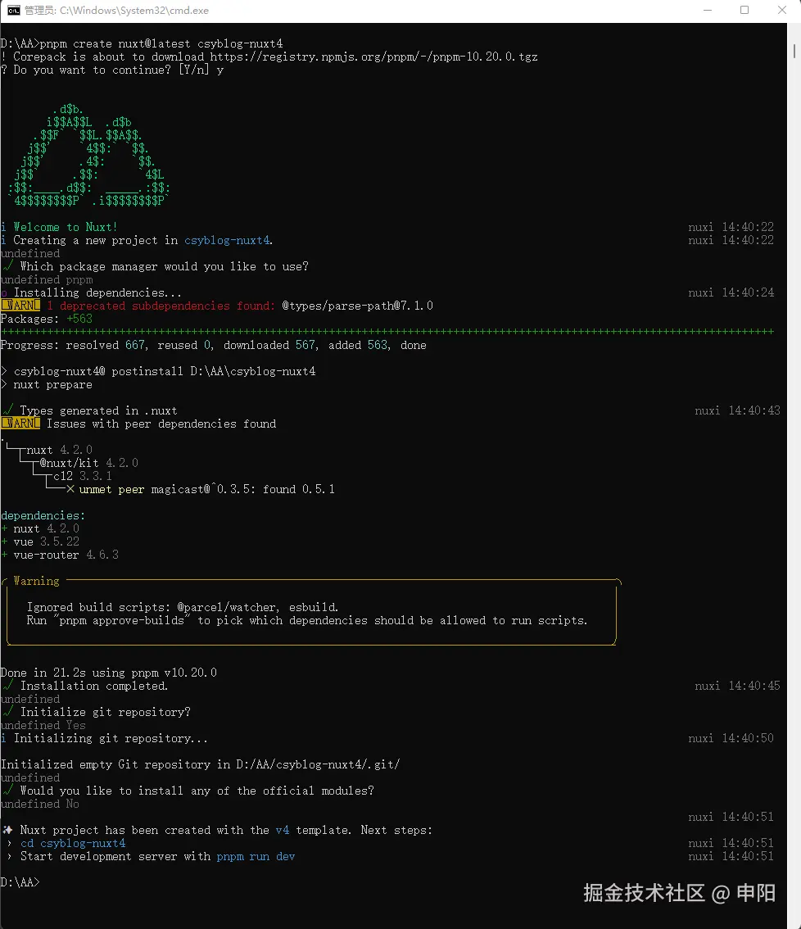Click the answer 'undefined pnpm'

(x=47, y=279)
